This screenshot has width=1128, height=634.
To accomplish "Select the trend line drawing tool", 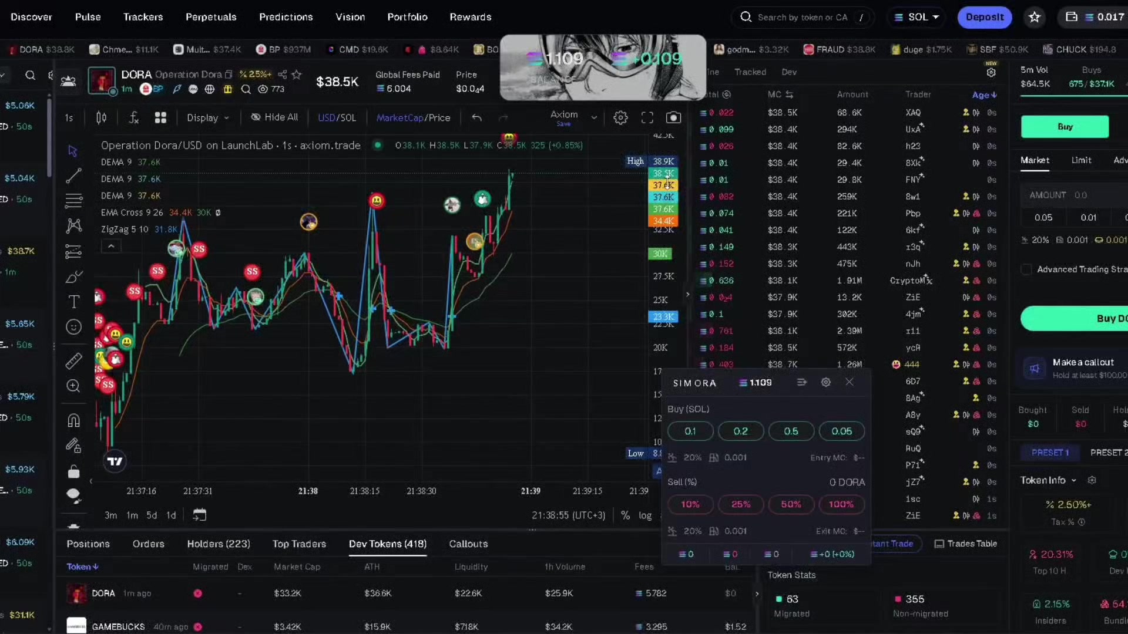I will [73, 176].
